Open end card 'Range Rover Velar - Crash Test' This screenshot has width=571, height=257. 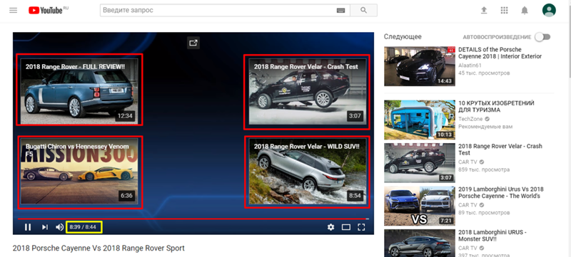pyautogui.click(x=307, y=92)
